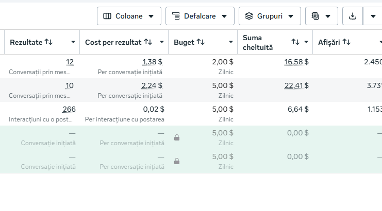Sort by Suma cheltuită arrows
The height and width of the screenshot is (211, 382).
[295, 42]
